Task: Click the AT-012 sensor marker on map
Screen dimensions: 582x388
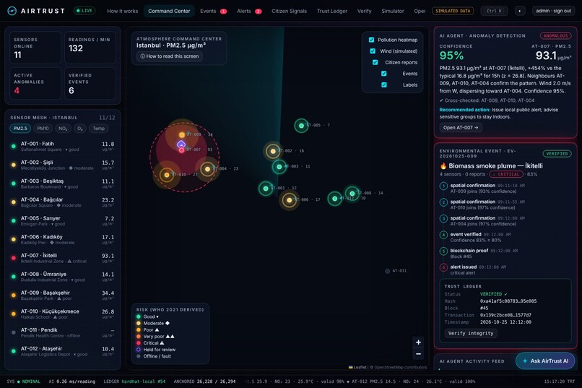Action: 335,199
